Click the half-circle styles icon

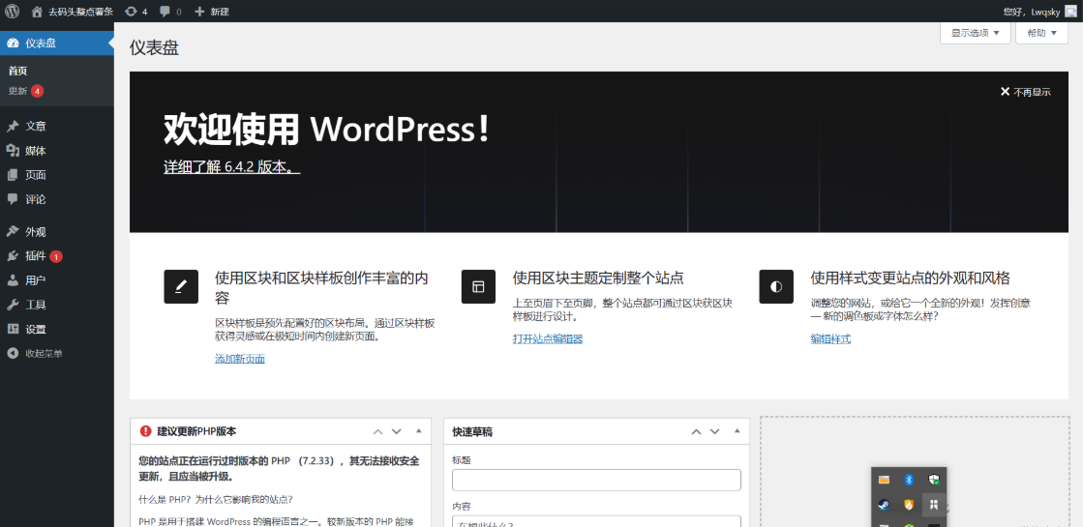pos(776,286)
